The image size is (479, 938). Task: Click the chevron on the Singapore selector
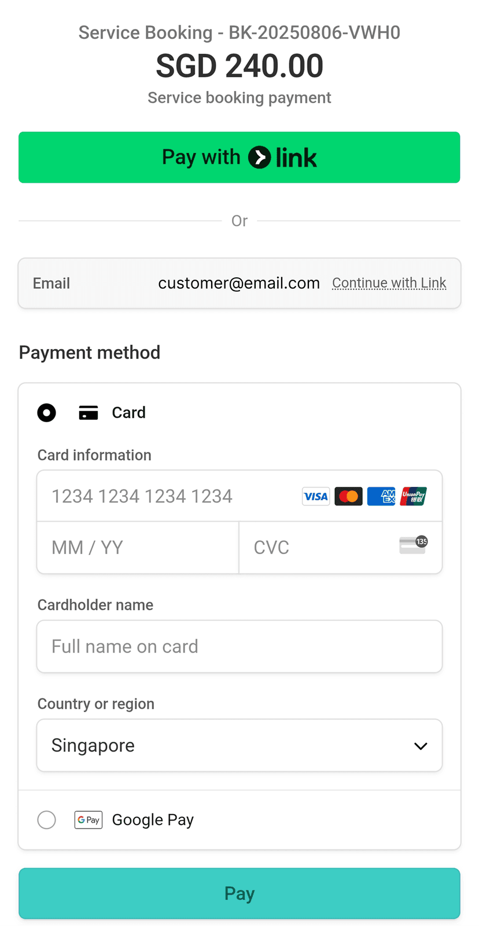click(x=421, y=746)
